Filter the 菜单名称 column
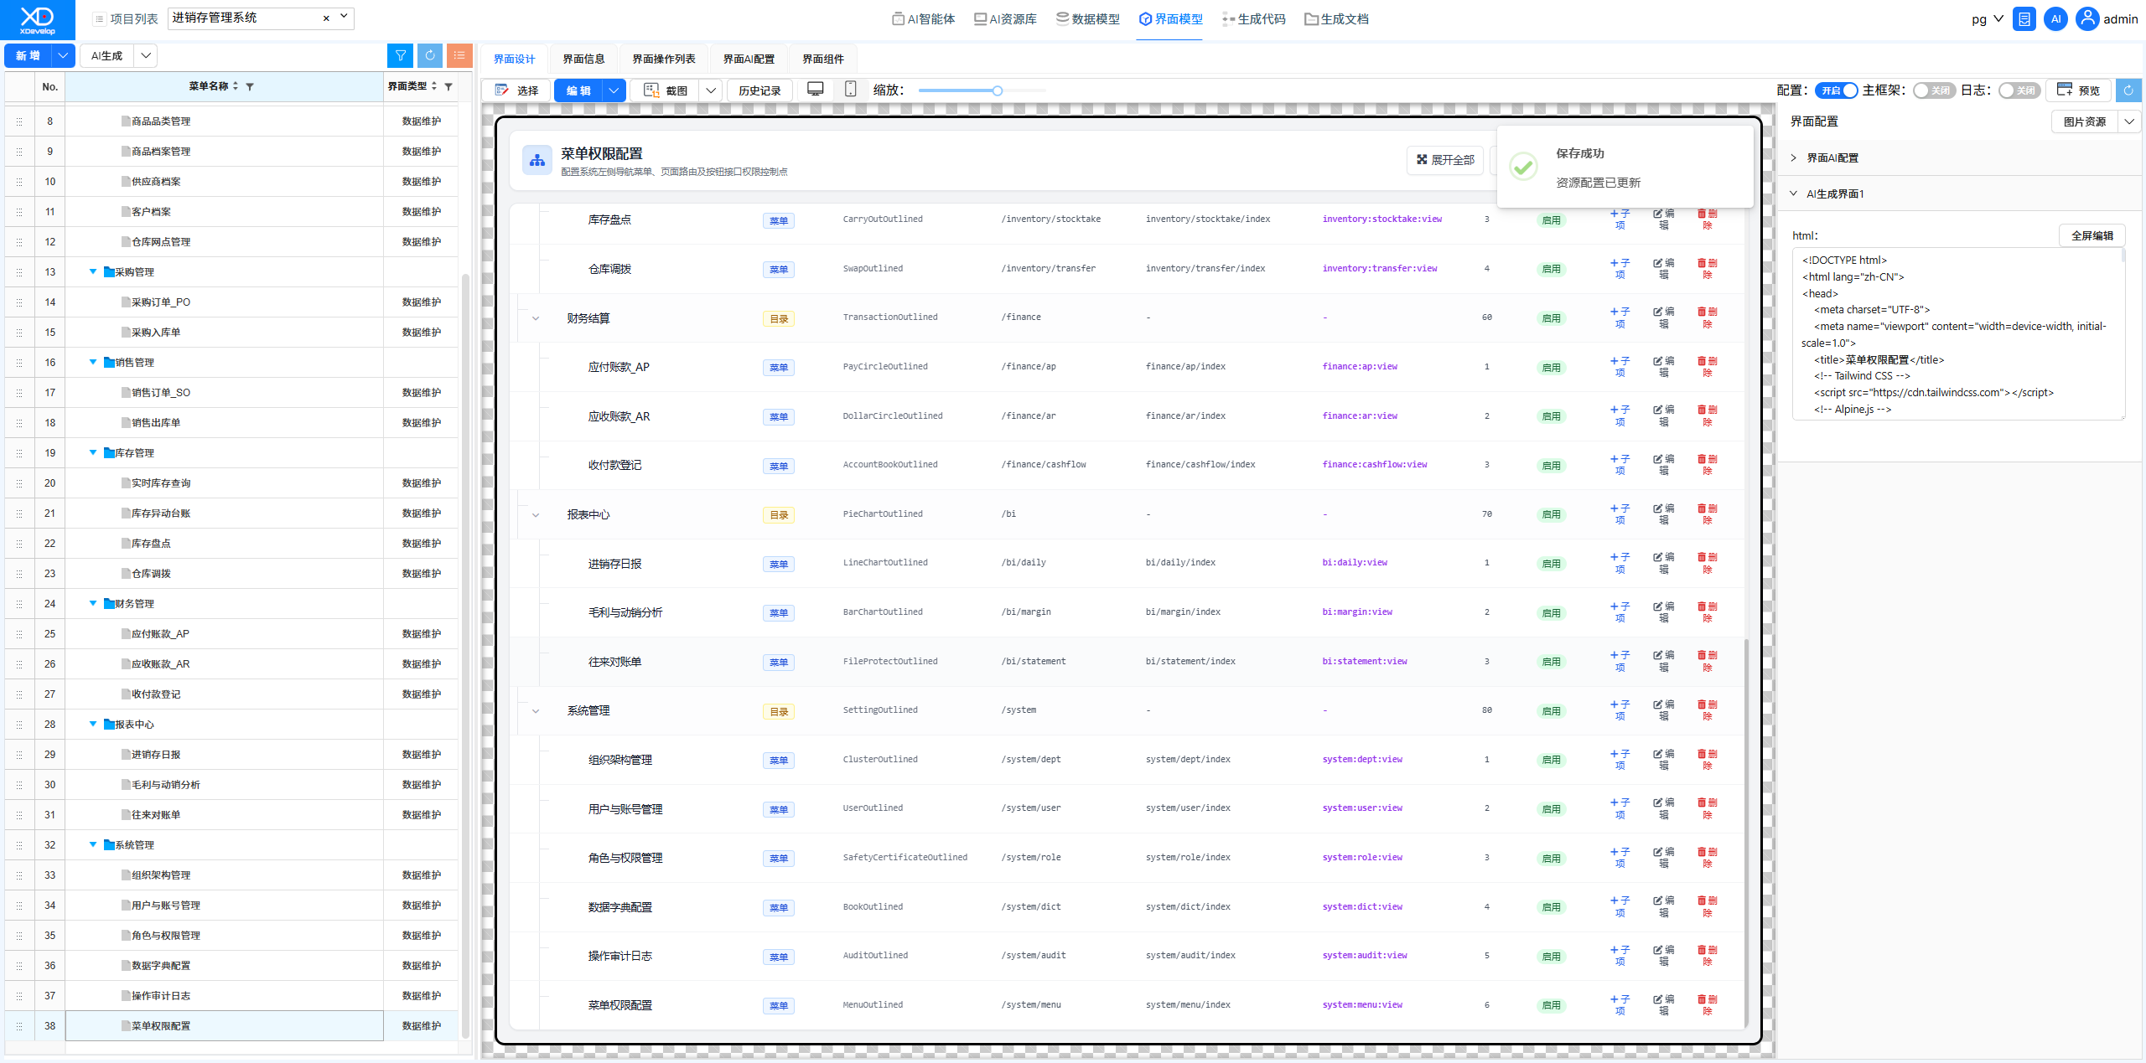The width and height of the screenshot is (2146, 1063). 250,86
